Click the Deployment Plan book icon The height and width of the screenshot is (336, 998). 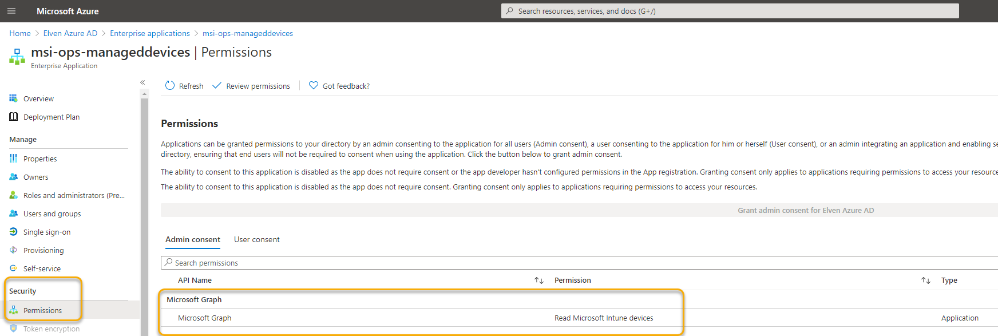tap(13, 117)
